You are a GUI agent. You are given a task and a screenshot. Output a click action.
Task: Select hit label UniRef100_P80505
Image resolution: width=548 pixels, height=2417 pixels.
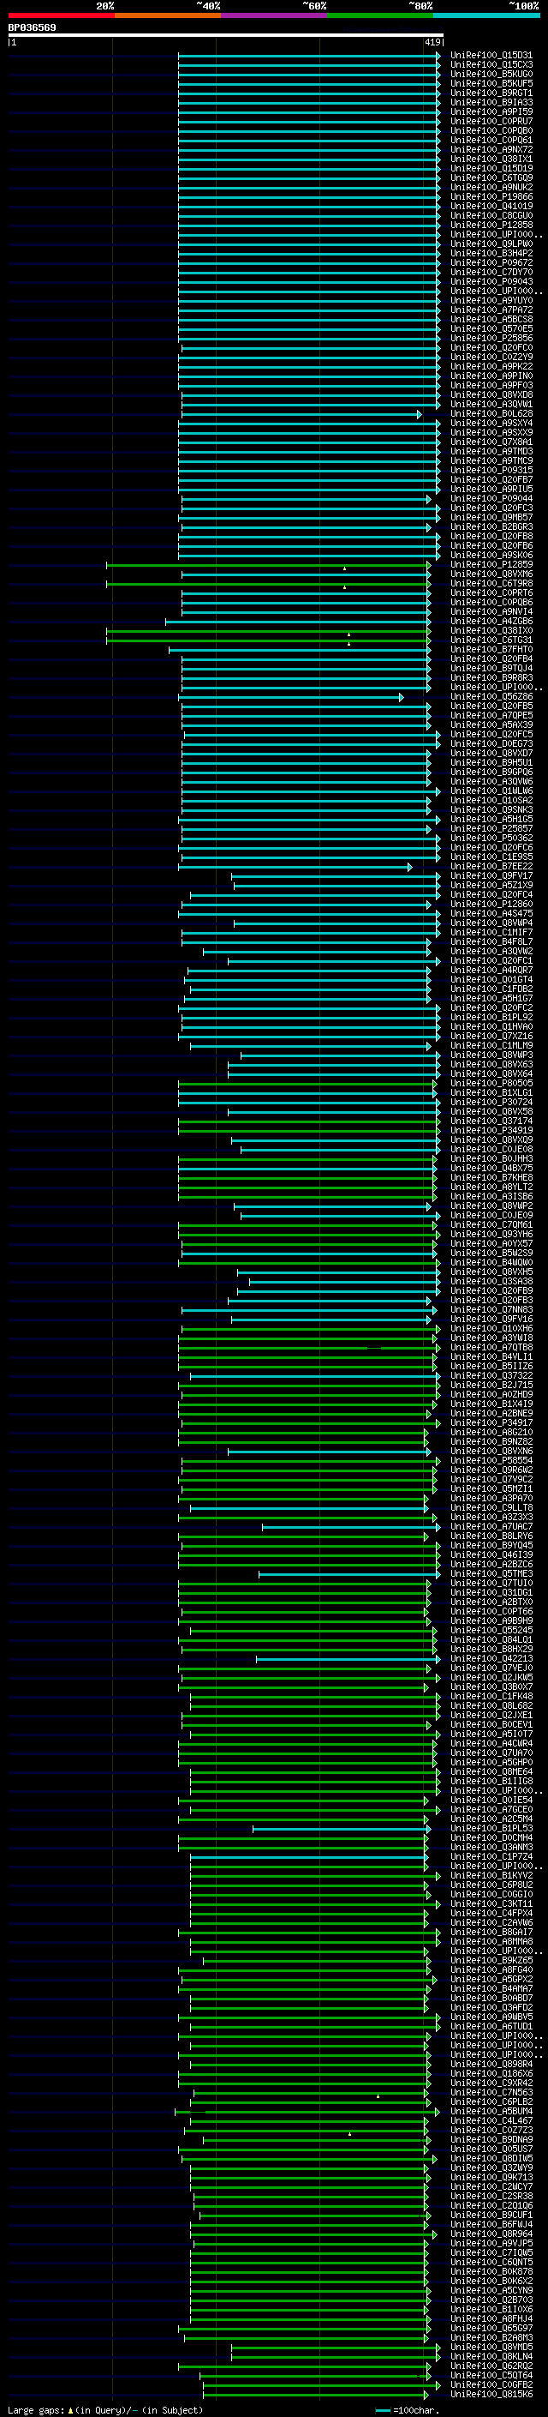[491, 1083]
